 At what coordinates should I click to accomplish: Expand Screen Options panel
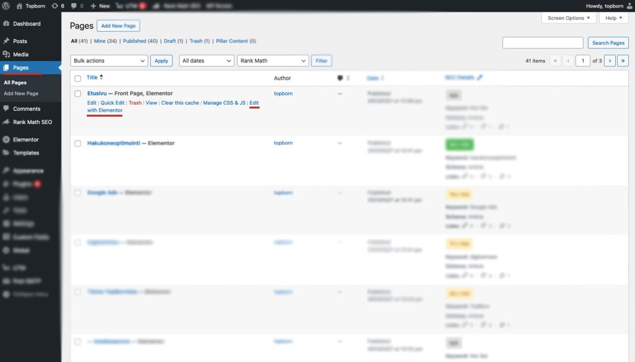click(569, 18)
